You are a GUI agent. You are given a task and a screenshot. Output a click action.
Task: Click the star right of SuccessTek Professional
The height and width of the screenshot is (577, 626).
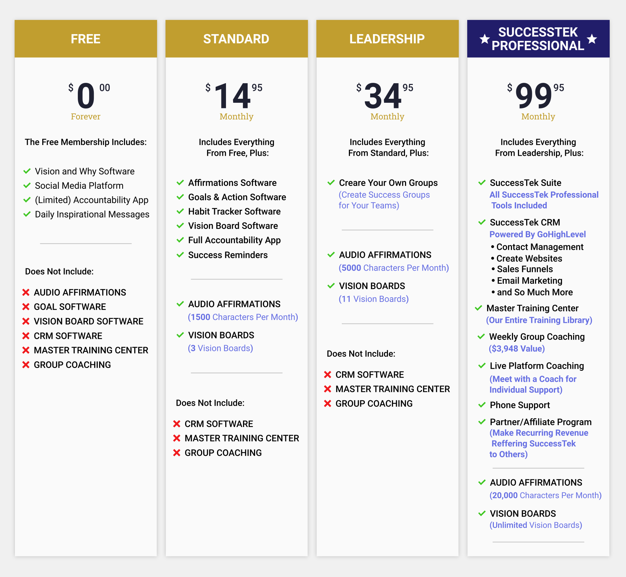coord(592,39)
